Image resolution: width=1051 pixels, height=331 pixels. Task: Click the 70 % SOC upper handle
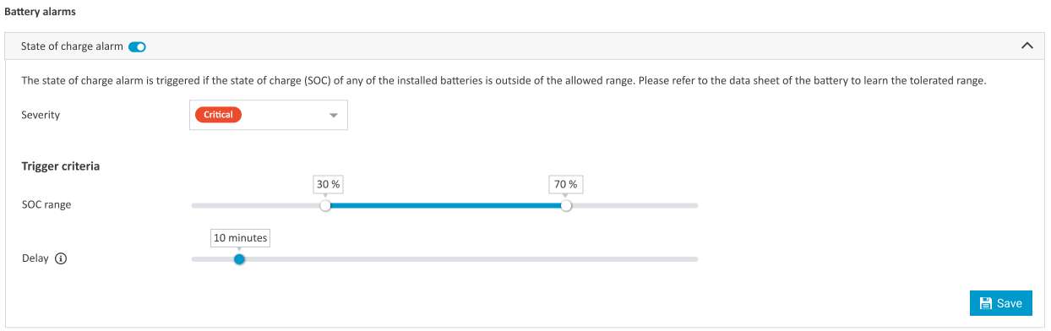pyautogui.click(x=566, y=205)
